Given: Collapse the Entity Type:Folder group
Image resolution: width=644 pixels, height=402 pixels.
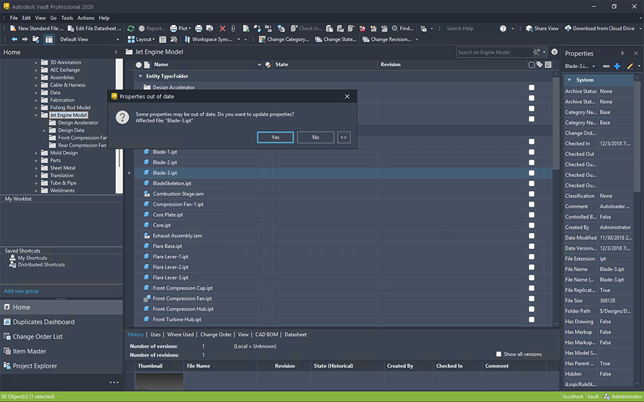Looking at the screenshot, I should tap(140, 76).
